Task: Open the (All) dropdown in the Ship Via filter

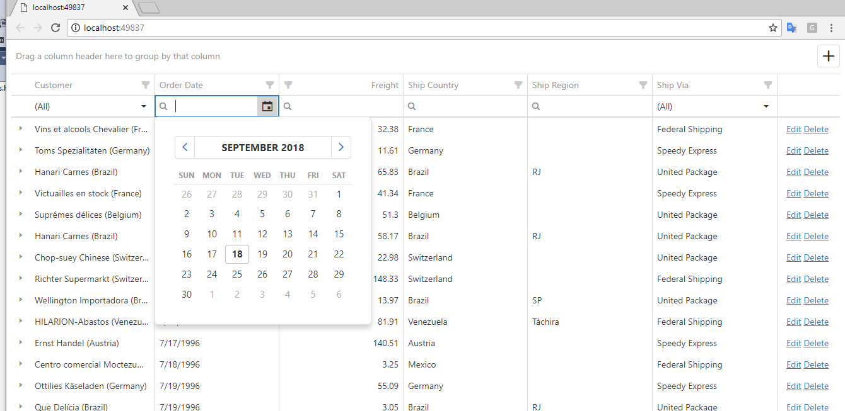Action: click(766, 106)
